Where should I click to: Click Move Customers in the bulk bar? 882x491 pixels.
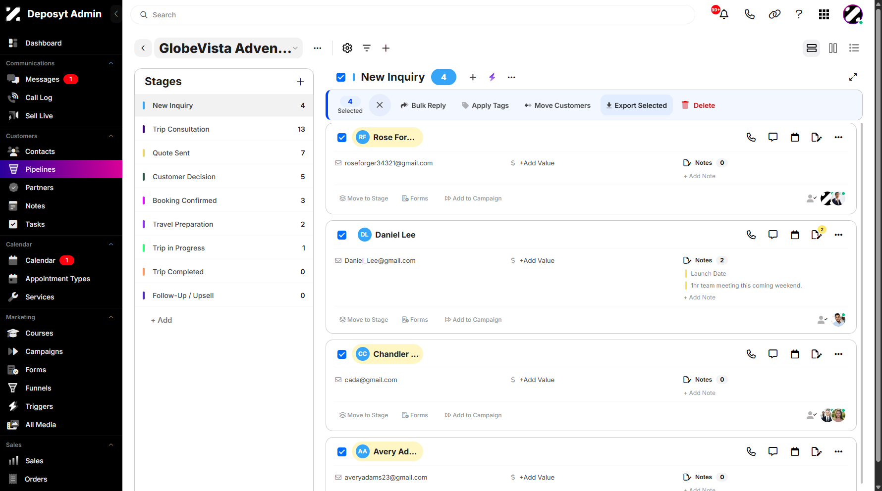click(x=557, y=105)
